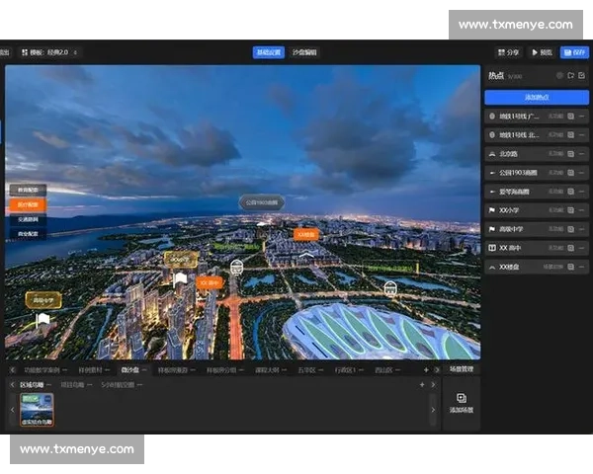Save the project with 保存
593x474 pixels.
(574, 52)
